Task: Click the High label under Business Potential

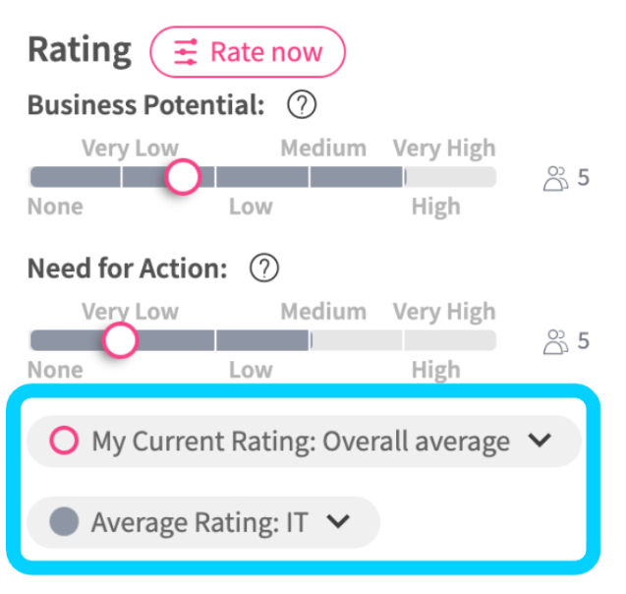Action: pos(435,207)
